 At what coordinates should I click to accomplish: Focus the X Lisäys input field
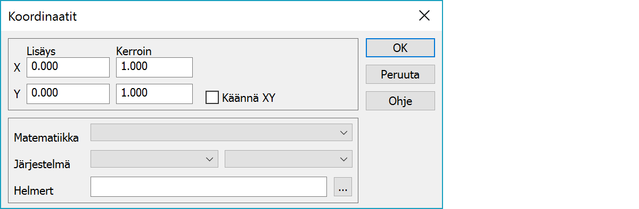68,67
